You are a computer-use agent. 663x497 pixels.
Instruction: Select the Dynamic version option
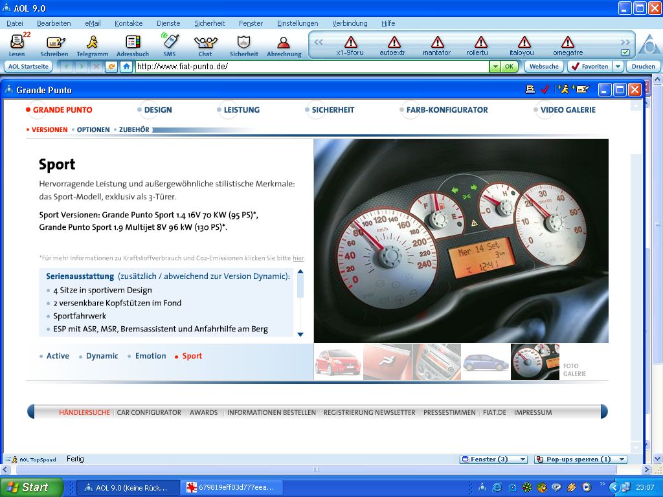click(x=102, y=356)
